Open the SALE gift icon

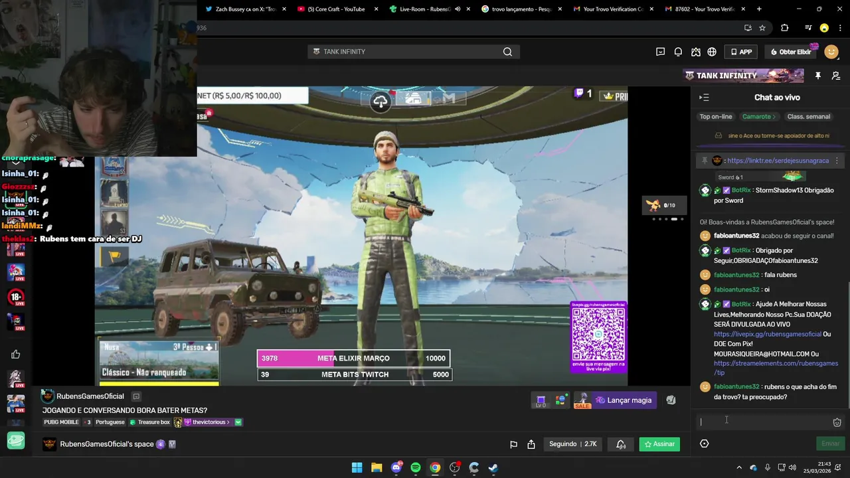(582, 400)
